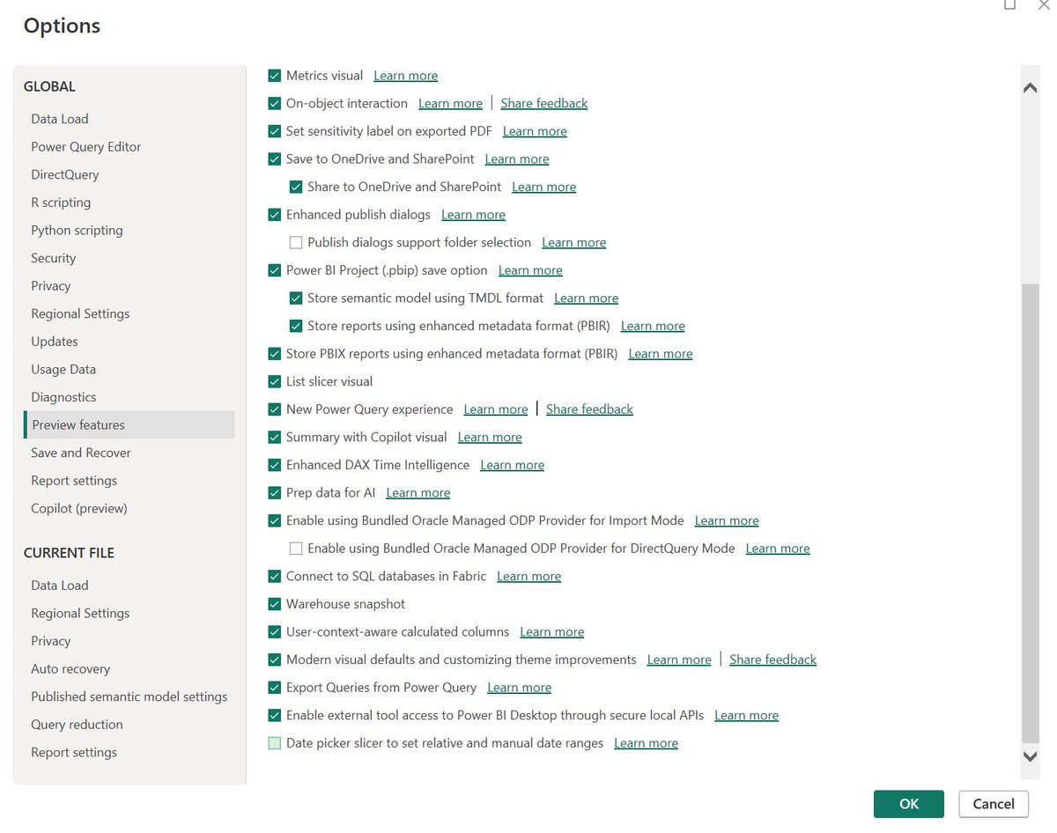Click the scroll down arrow
The image size is (1057, 833).
click(x=1029, y=756)
